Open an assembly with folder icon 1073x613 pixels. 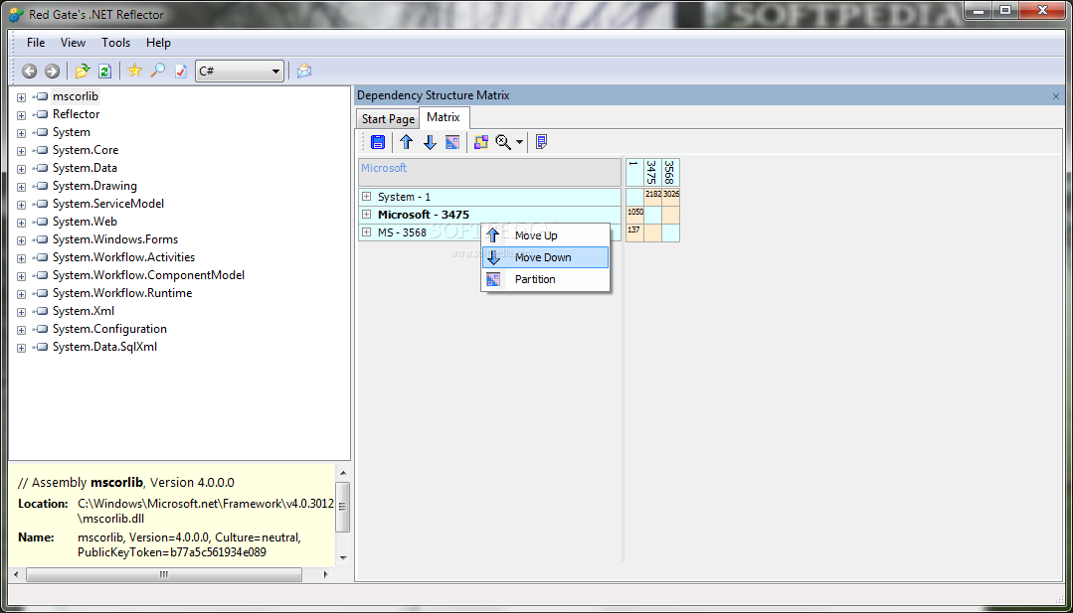83,71
